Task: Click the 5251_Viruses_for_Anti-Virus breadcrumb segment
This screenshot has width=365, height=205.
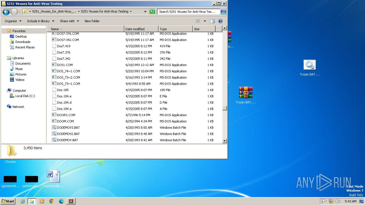Action: click(54, 12)
